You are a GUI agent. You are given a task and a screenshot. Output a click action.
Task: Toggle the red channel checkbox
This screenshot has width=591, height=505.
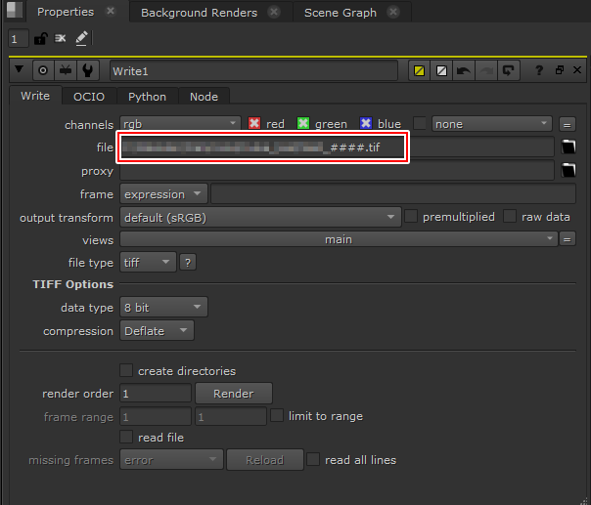254,124
